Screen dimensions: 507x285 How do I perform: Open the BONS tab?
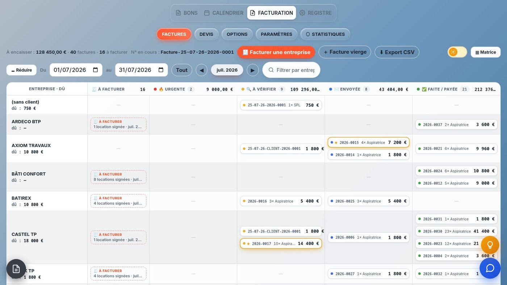(x=187, y=13)
